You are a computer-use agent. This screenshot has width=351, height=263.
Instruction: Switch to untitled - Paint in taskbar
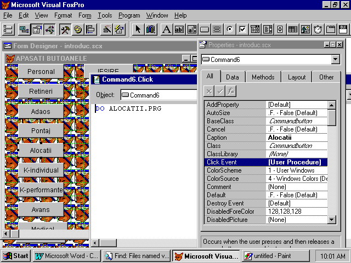click(x=269, y=256)
